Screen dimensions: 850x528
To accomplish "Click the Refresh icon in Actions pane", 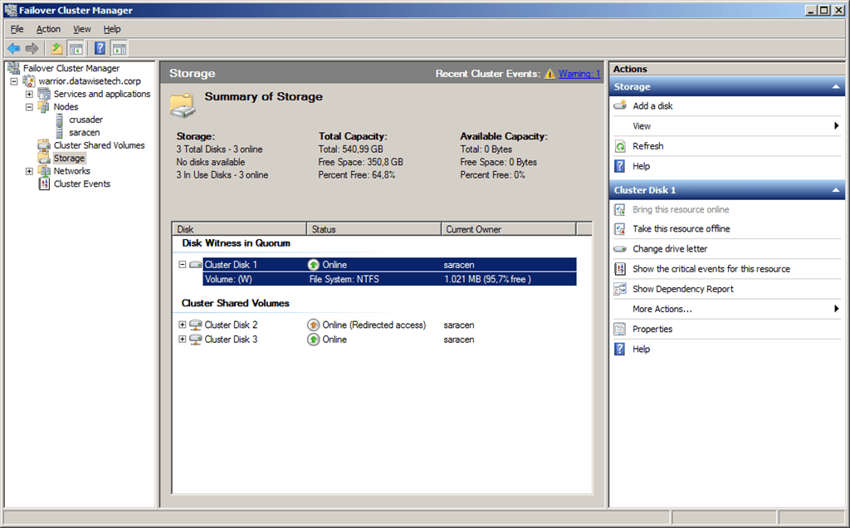I will pos(620,146).
